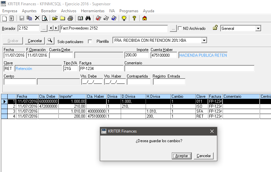This screenshot has height=172, width=271.
Task: Close the KRITER Finances dialog with X
Action: coord(212,131)
